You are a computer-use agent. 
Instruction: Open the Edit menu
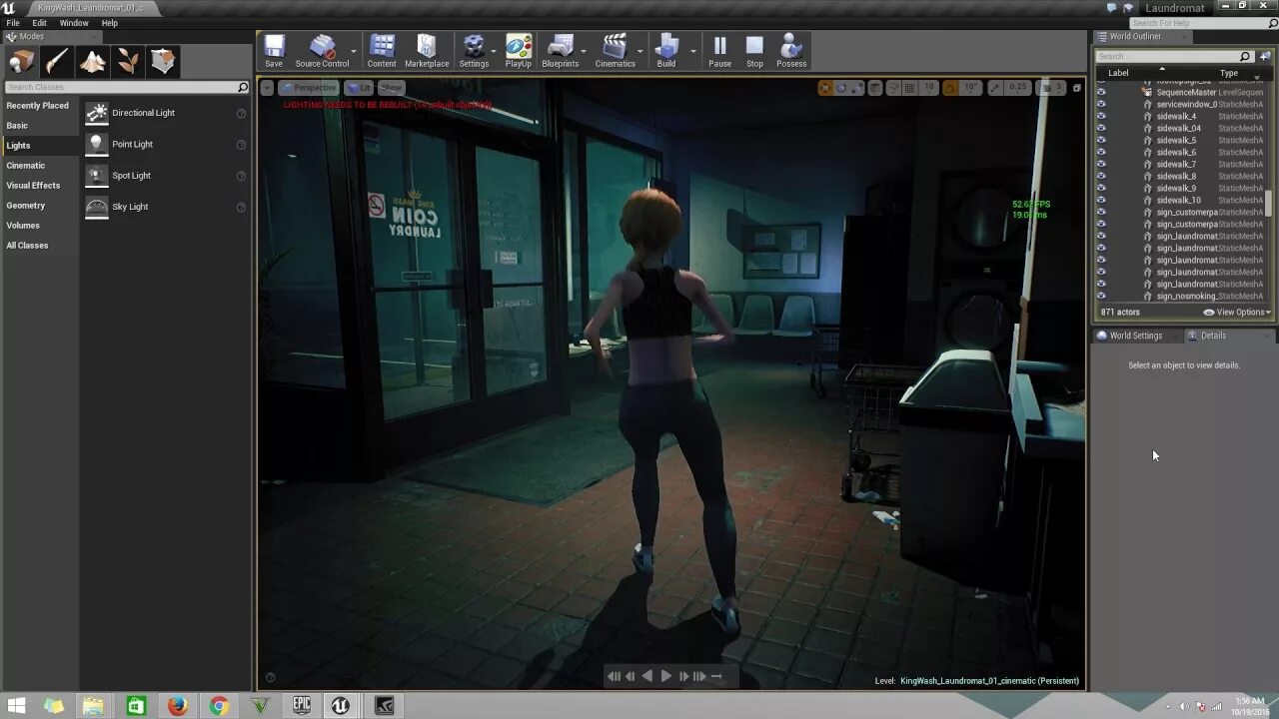[39, 23]
